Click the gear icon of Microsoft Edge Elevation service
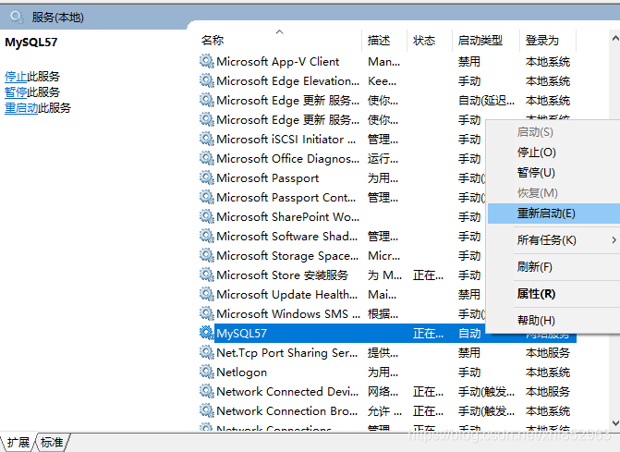620x452 pixels. tap(206, 80)
